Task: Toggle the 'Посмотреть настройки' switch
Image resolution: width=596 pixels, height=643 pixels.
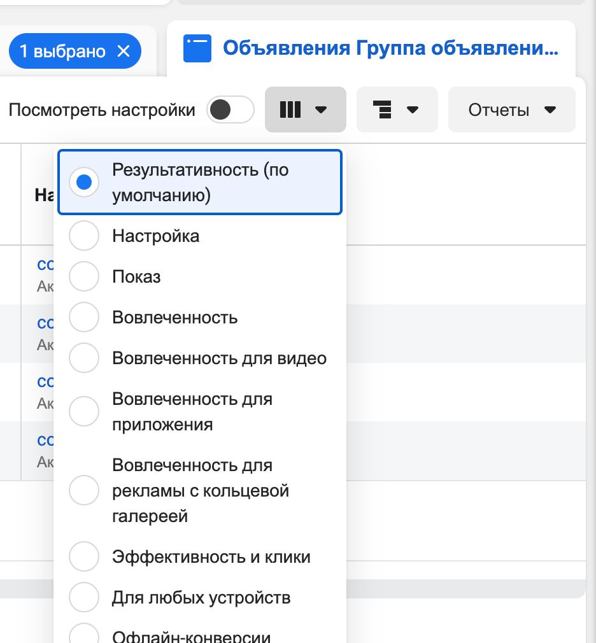Action: (x=230, y=110)
